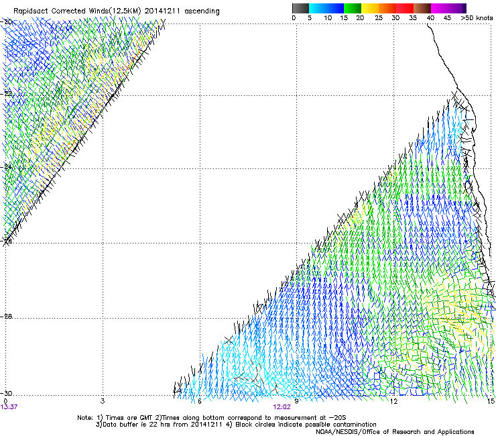
Task: Select the red 30–35 knots legend segment
Action: click(x=405, y=8)
